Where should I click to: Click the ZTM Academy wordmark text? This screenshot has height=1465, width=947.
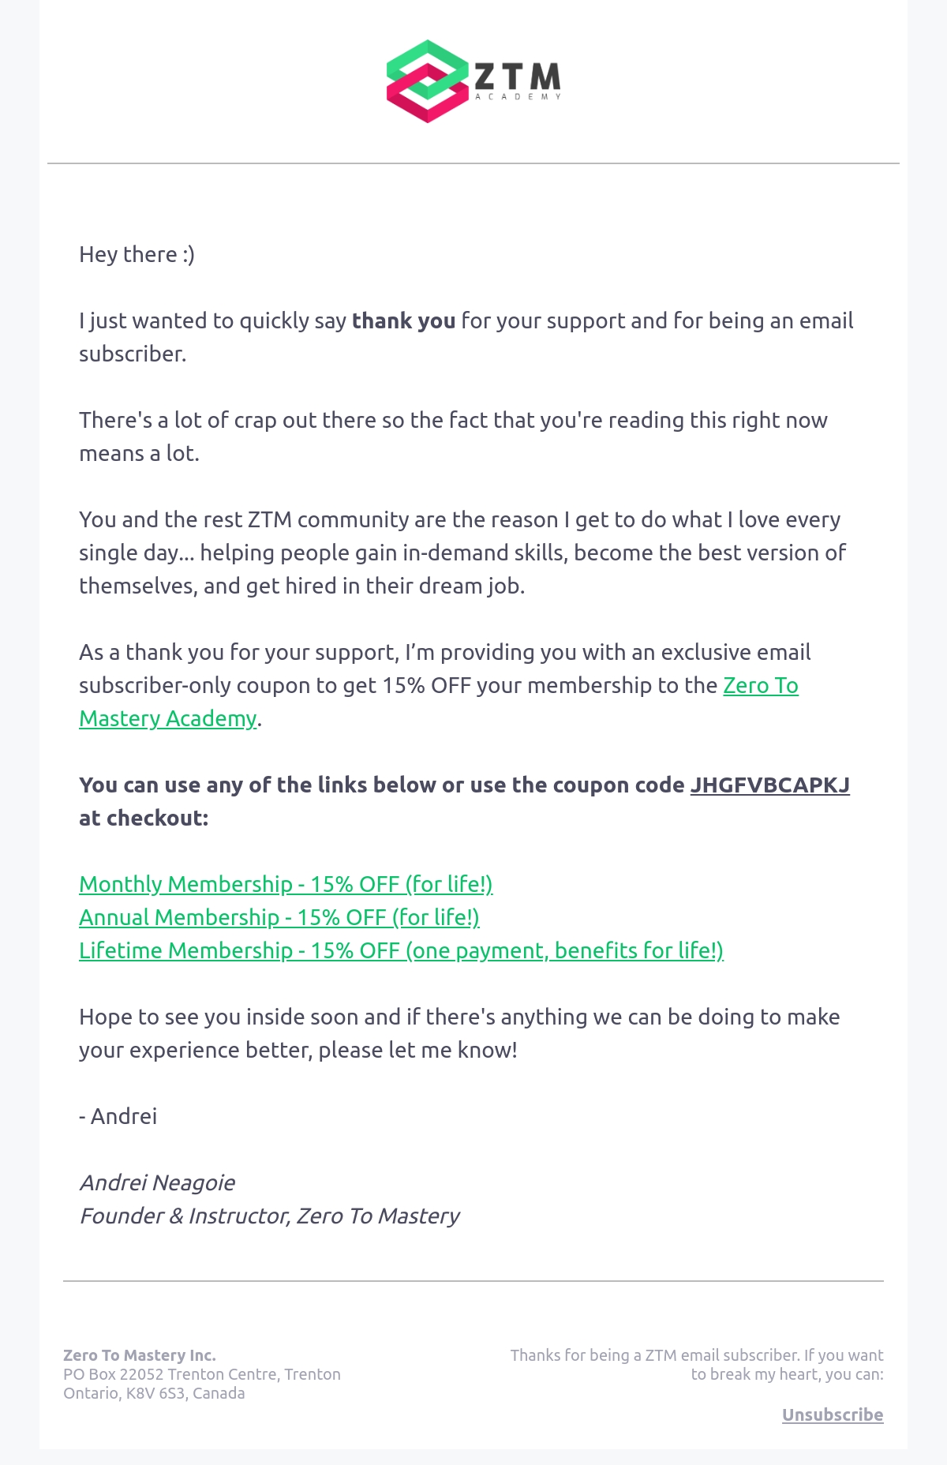tap(517, 81)
